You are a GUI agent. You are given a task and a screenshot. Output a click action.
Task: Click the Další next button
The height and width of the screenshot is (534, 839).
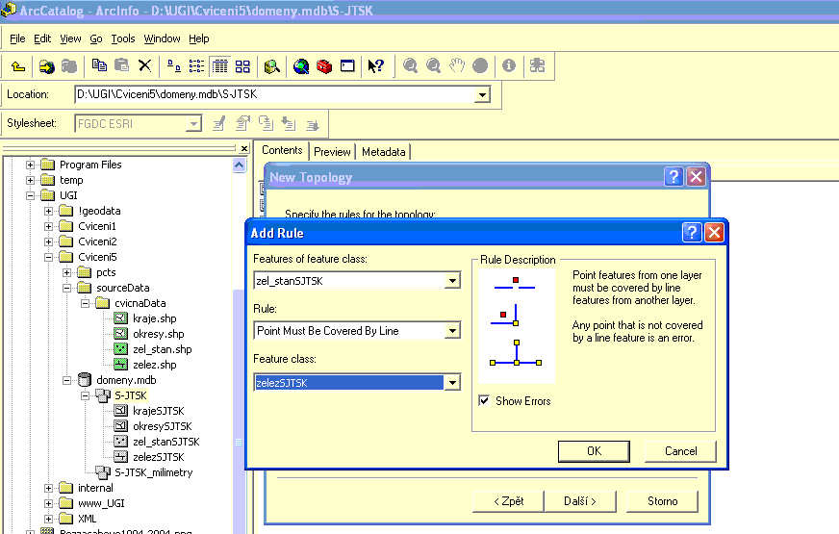tap(580, 501)
